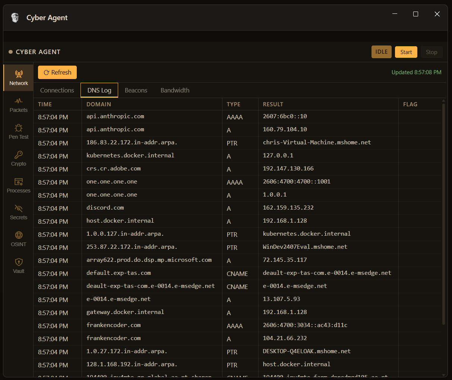Select domain gateway.docker.internal
The width and height of the screenshot is (452, 380).
125,312
